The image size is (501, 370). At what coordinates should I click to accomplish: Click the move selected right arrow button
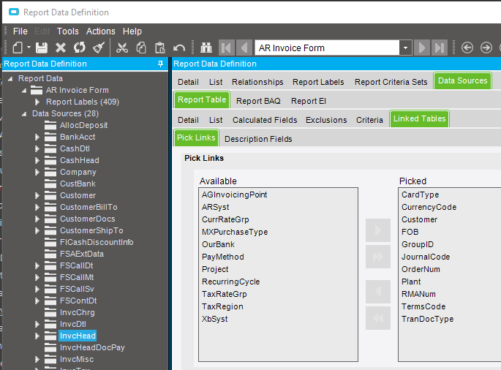[378, 230]
